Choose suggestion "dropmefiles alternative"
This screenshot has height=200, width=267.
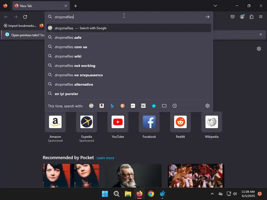[129, 84]
